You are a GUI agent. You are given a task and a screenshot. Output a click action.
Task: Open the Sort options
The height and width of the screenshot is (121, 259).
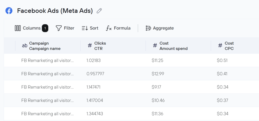point(90,28)
